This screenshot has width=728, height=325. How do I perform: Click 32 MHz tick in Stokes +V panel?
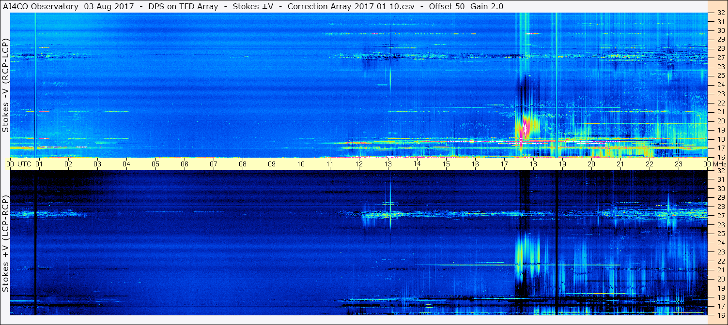(720, 171)
